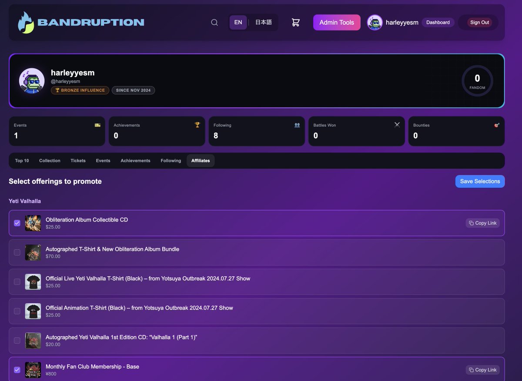
Task: Open Admin Tools
Action: click(x=337, y=23)
